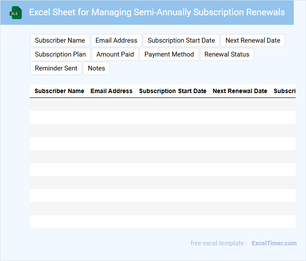Select the Subscription Start Date tag
This screenshot has height=261, width=306.
pyautogui.click(x=181, y=40)
